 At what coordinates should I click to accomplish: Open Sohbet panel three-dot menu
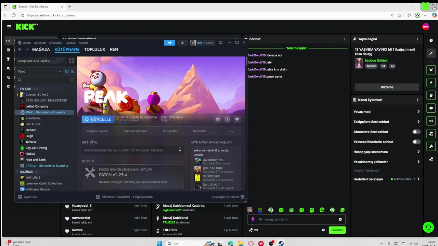point(345,39)
